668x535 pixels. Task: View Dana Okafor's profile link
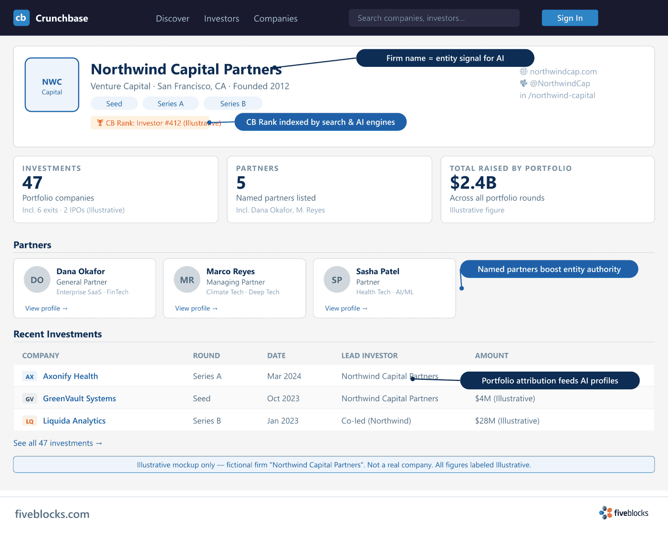(x=46, y=309)
